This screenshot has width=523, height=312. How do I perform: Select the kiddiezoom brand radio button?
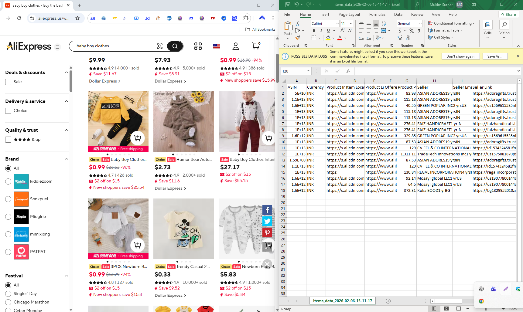click(x=8, y=181)
